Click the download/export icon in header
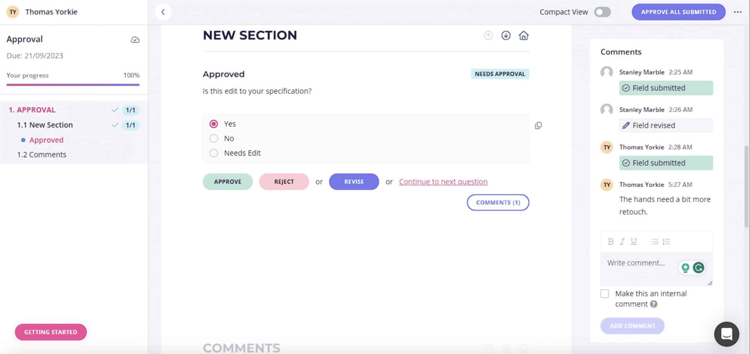The height and width of the screenshot is (354, 750). 506,35
